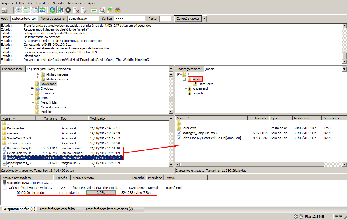
Task: Toggle the local directory tree view
Action: [x=27, y=10]
